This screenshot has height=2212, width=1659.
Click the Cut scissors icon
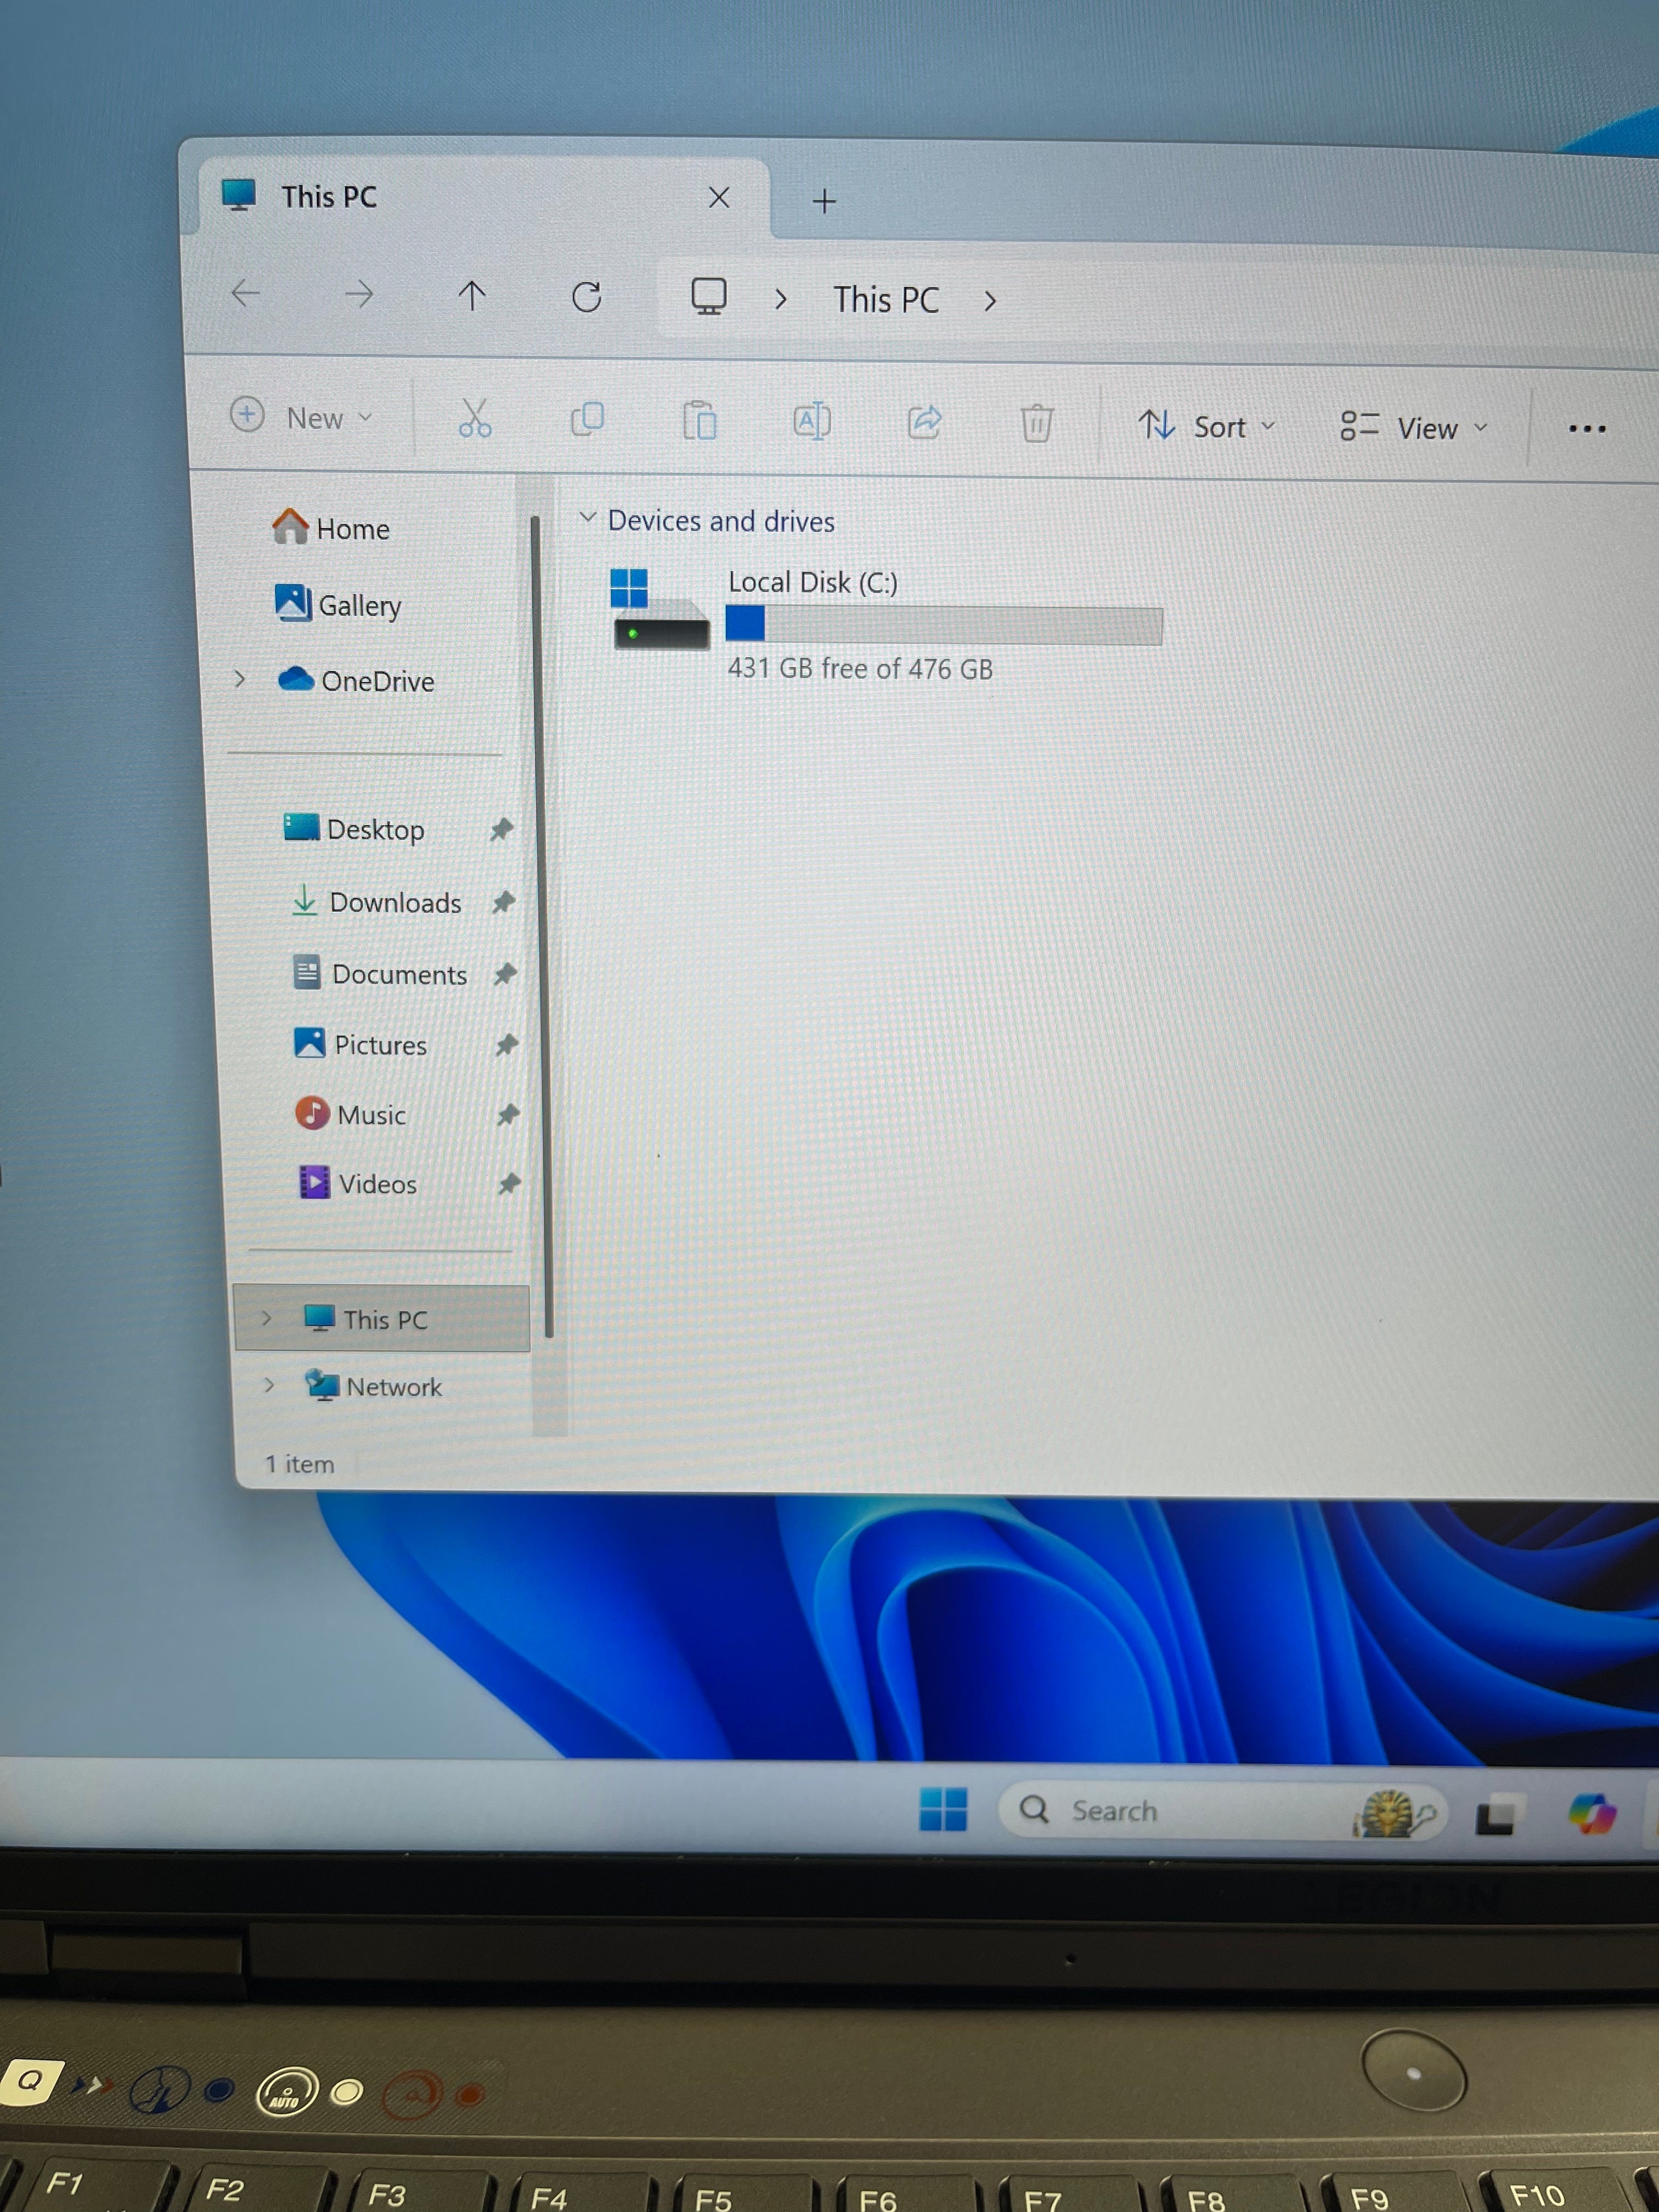[x=474, y=418]
